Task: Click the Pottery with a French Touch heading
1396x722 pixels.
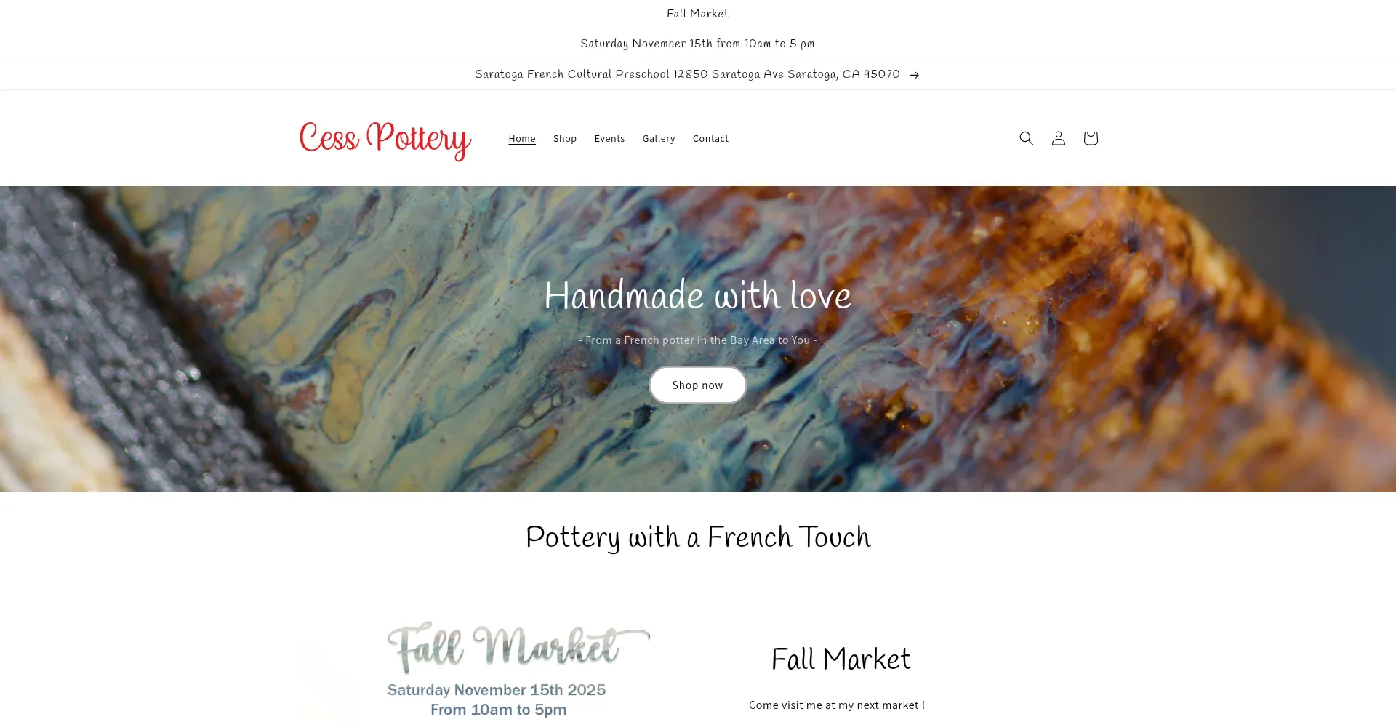Action: click(698, 537)
